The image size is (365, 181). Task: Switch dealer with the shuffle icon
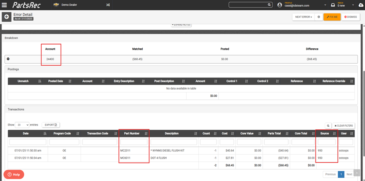(108, 5)
